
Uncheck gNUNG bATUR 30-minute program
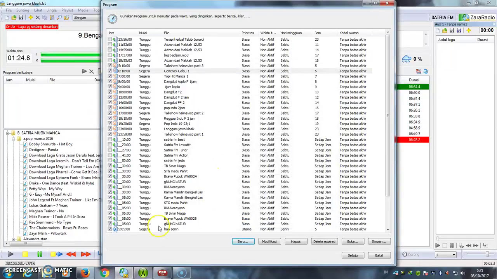coord(110,181)
